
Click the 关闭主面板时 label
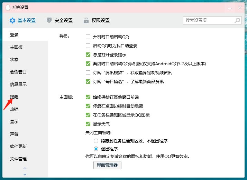pos(98,133)
